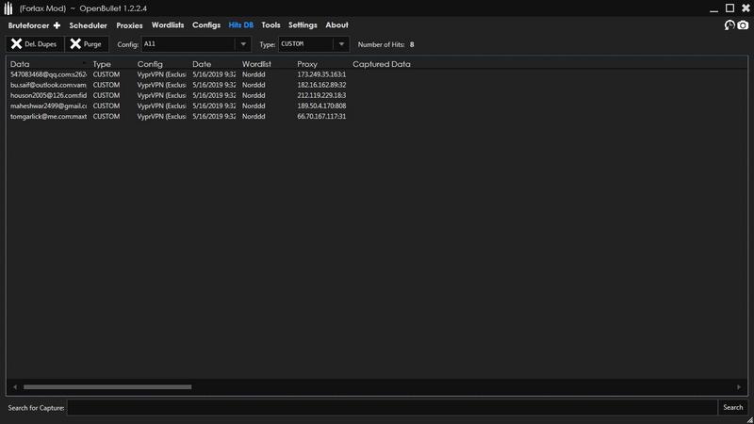Click the Type combo box showing CUSTOM

pos(314,44)
